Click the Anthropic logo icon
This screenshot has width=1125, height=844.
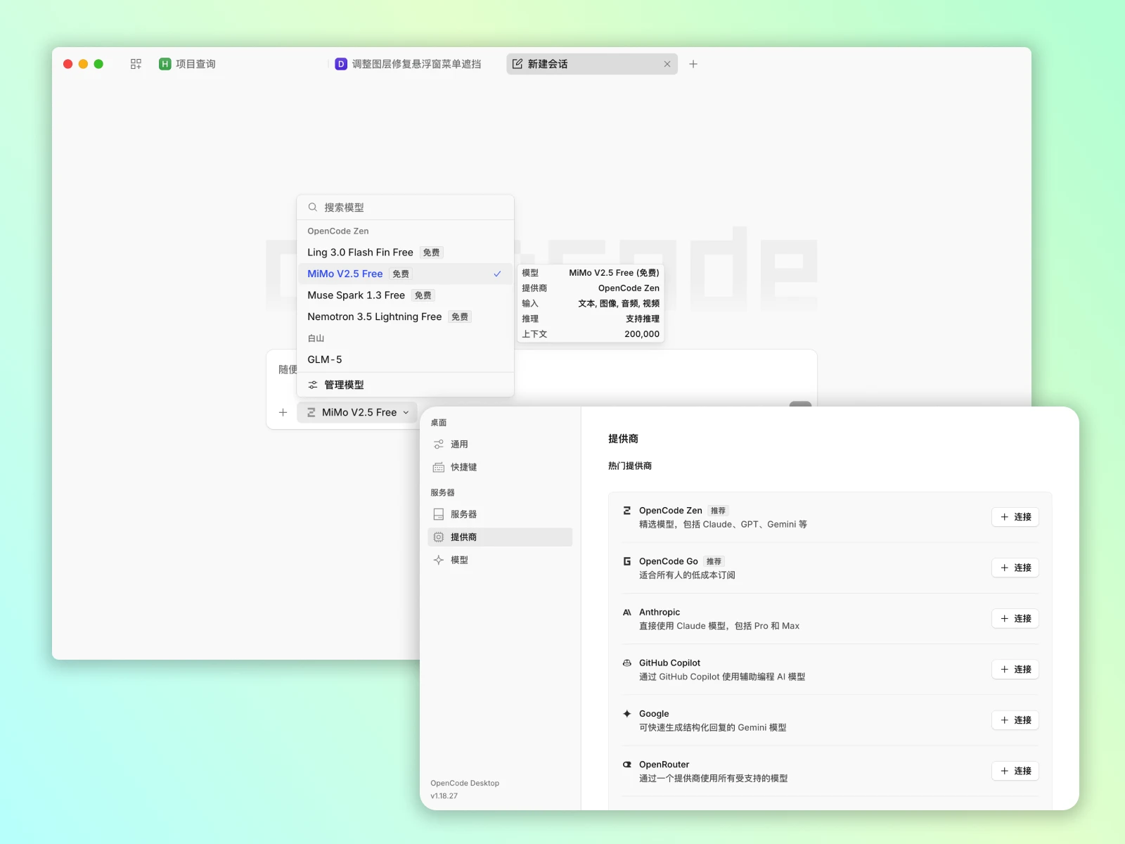(627, 612)
